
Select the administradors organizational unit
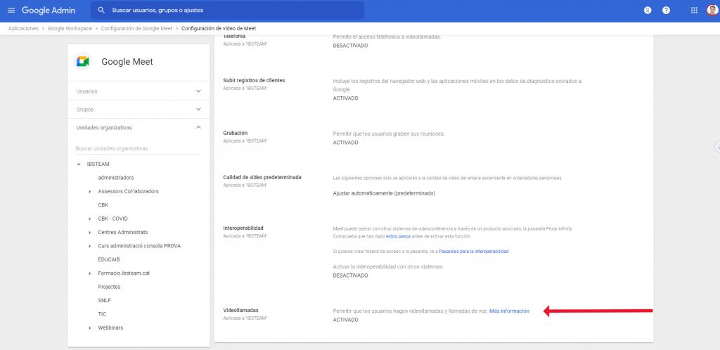click(x=116, y=178)
